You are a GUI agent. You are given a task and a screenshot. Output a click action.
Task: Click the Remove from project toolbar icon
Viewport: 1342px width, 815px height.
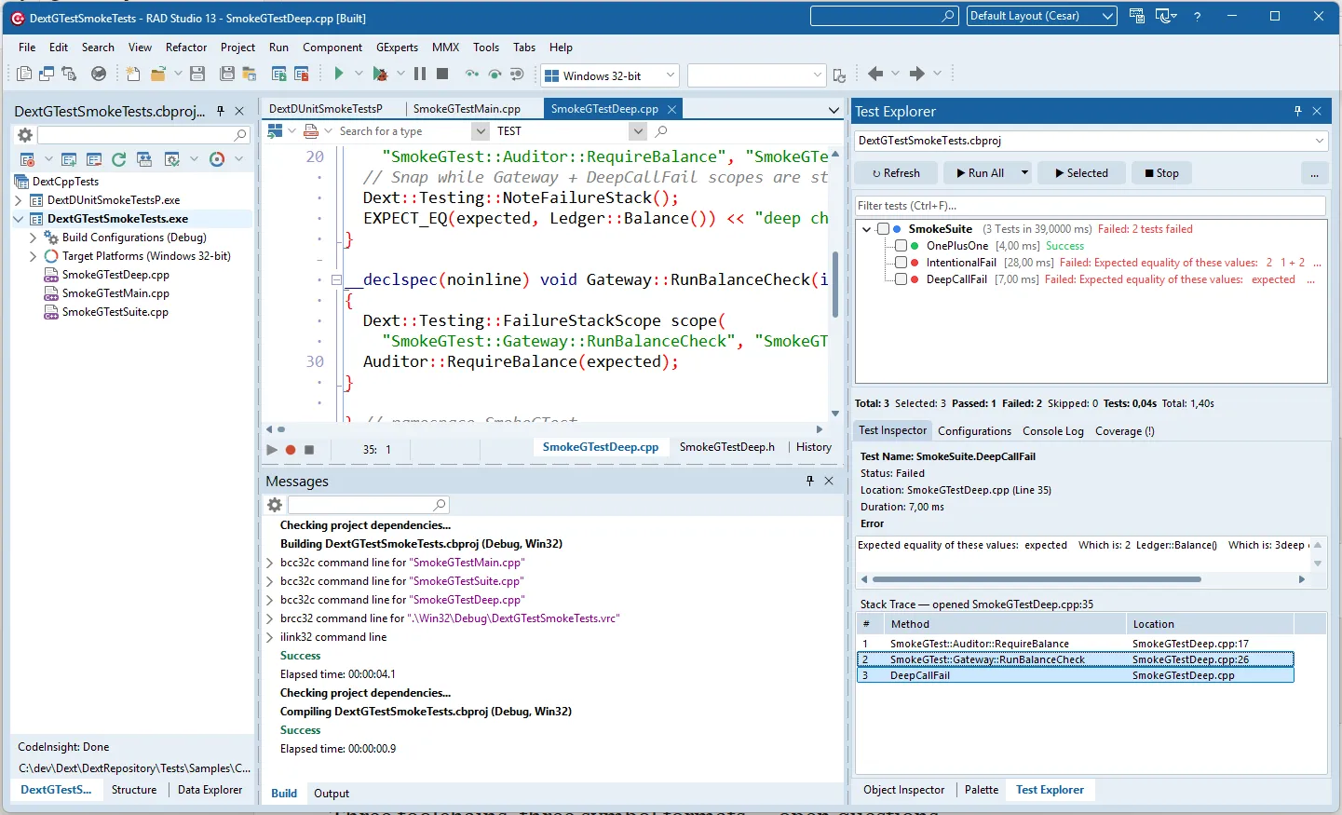pyautogui.click(x=302, y=74)
